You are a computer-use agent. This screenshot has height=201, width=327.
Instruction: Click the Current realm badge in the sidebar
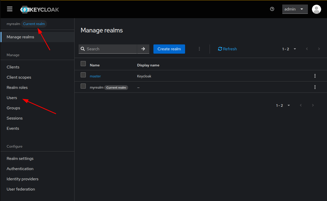[34, 24]
